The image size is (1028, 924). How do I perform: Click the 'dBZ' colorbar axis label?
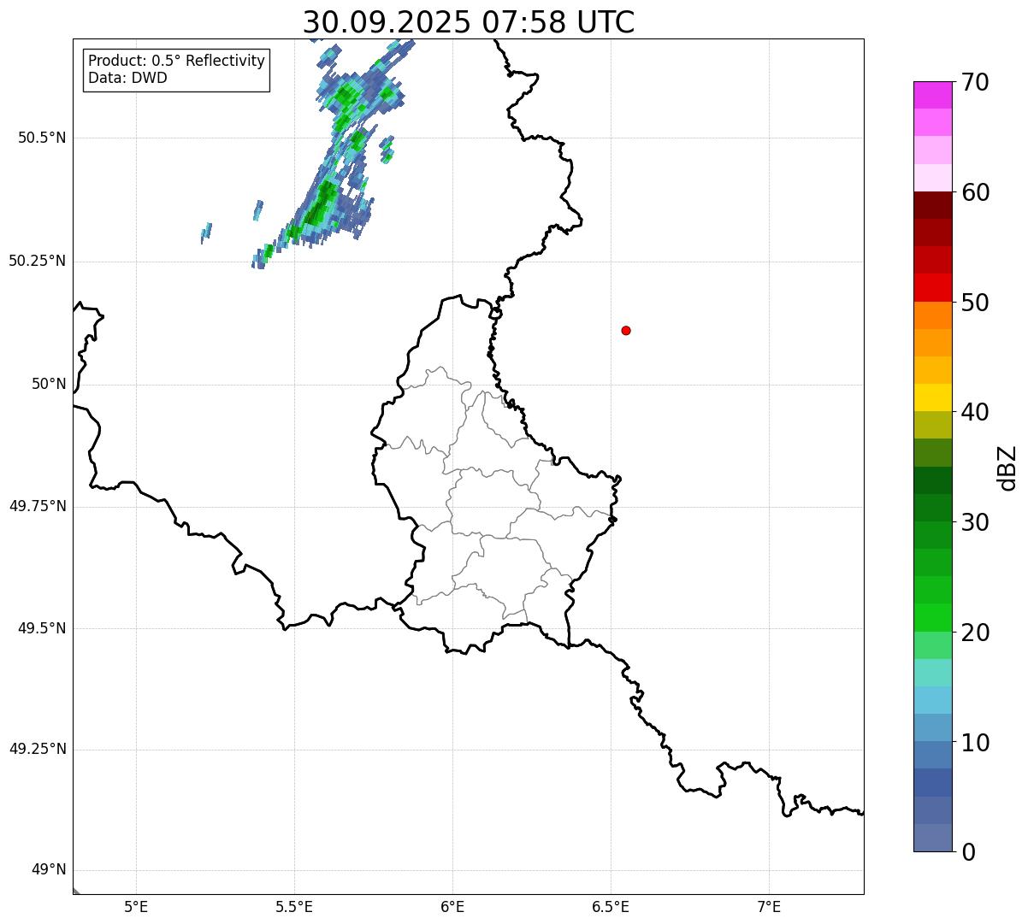pos(1007,468)
